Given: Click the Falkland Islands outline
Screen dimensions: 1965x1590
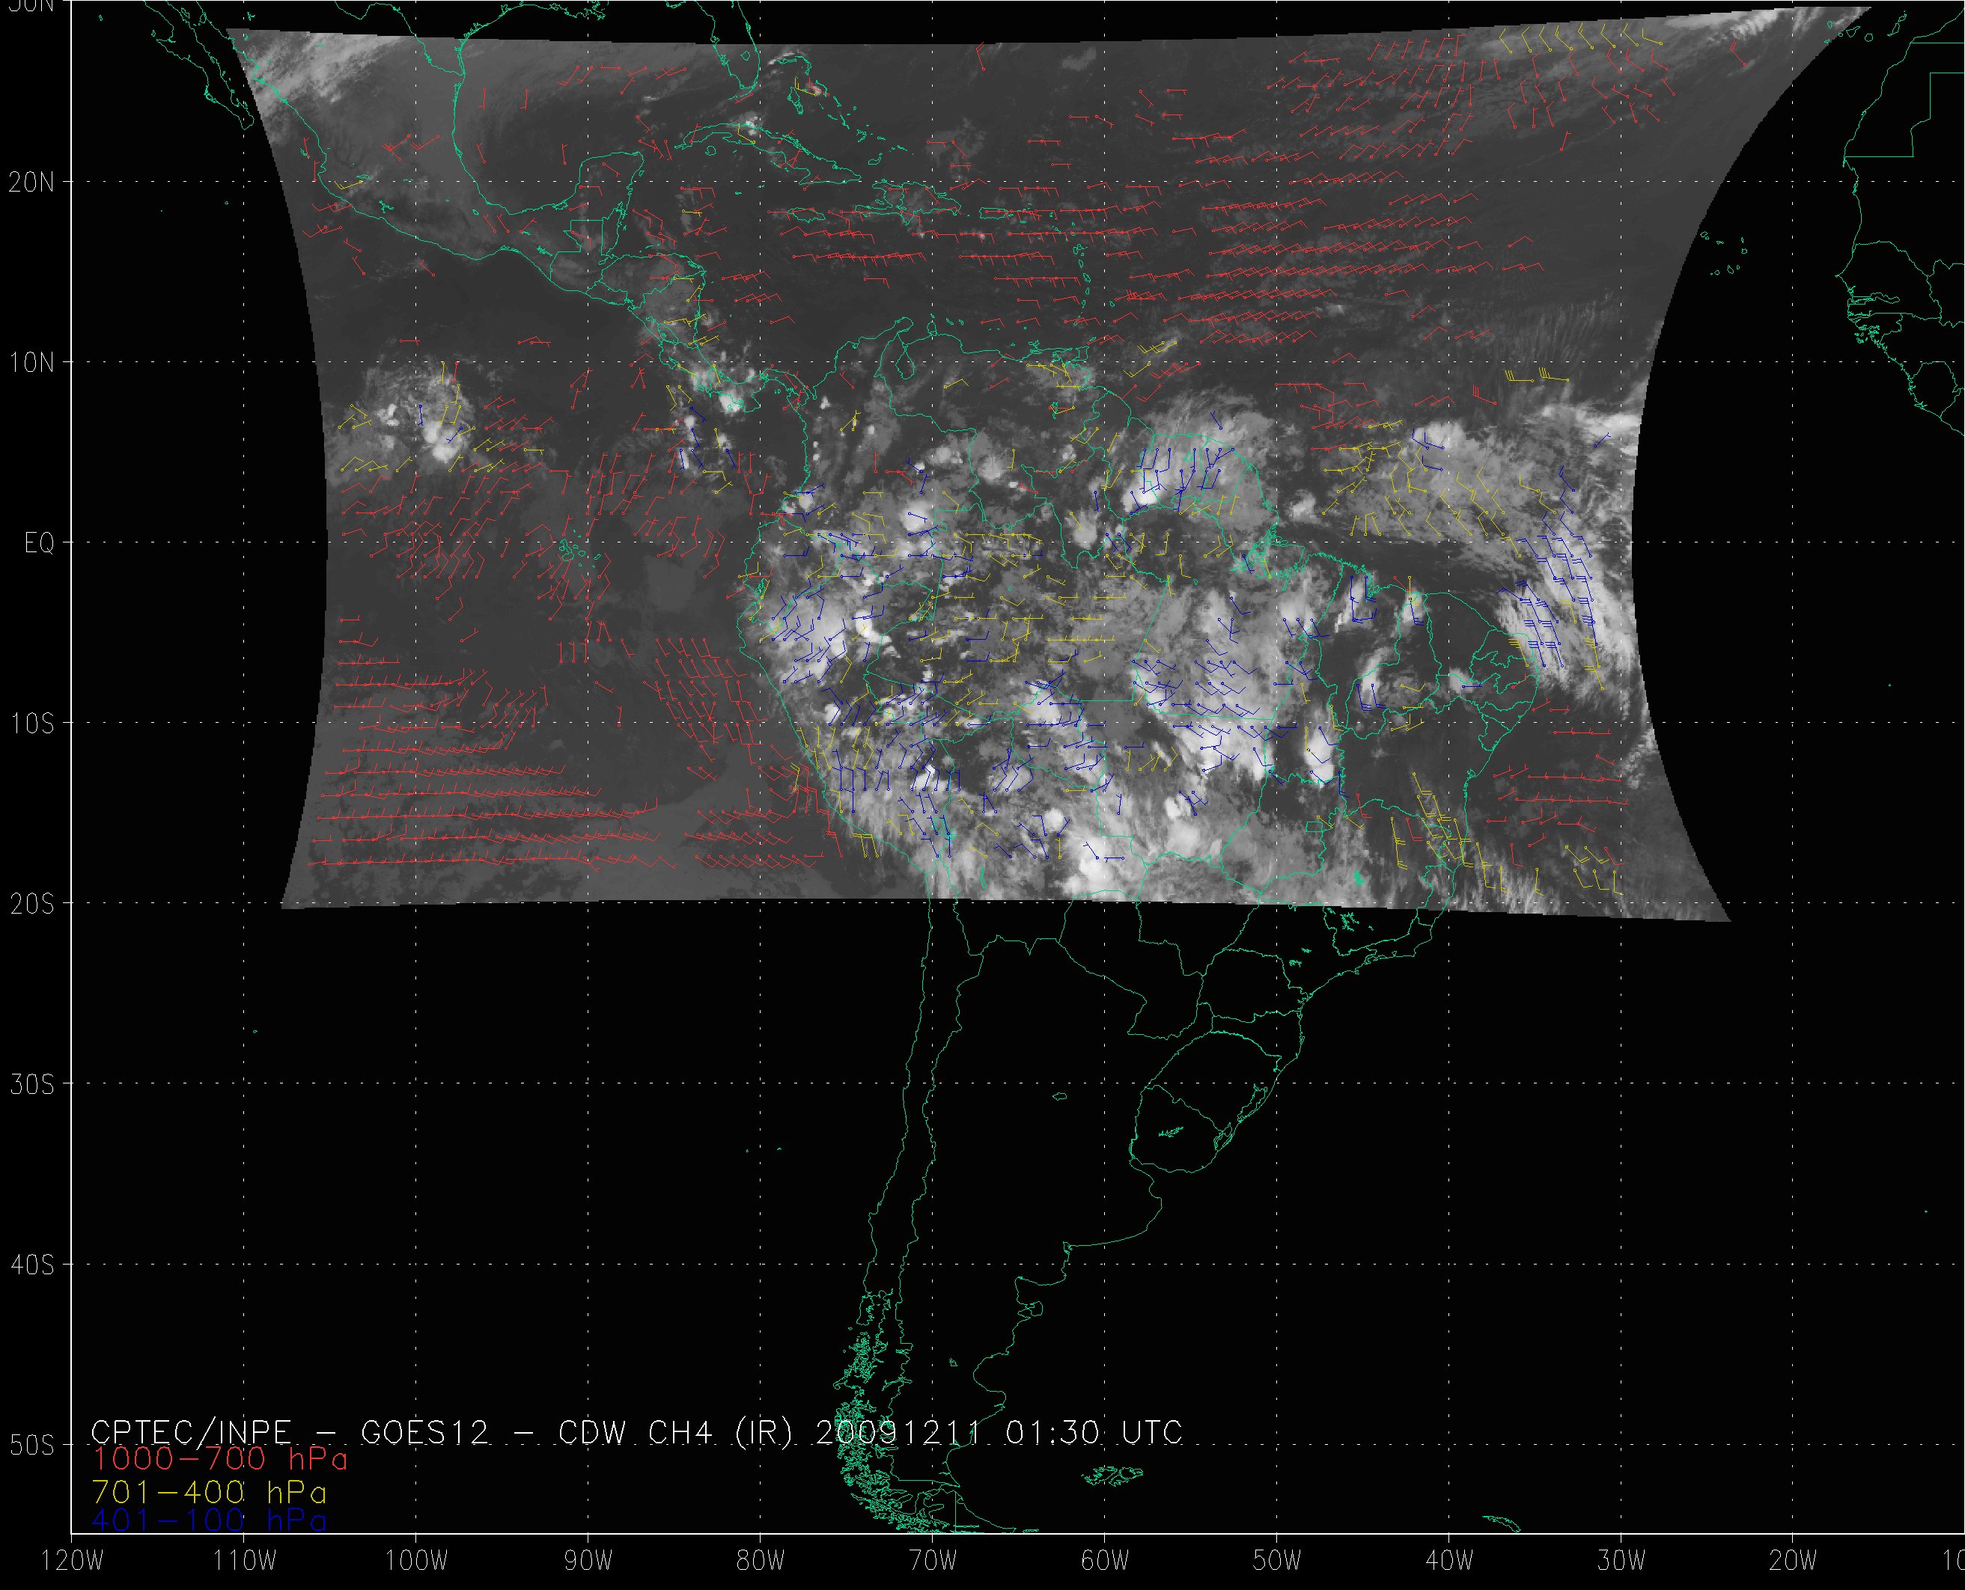Looking at the screenshot, I should pyautogui.click(x=1112, y=1476).
